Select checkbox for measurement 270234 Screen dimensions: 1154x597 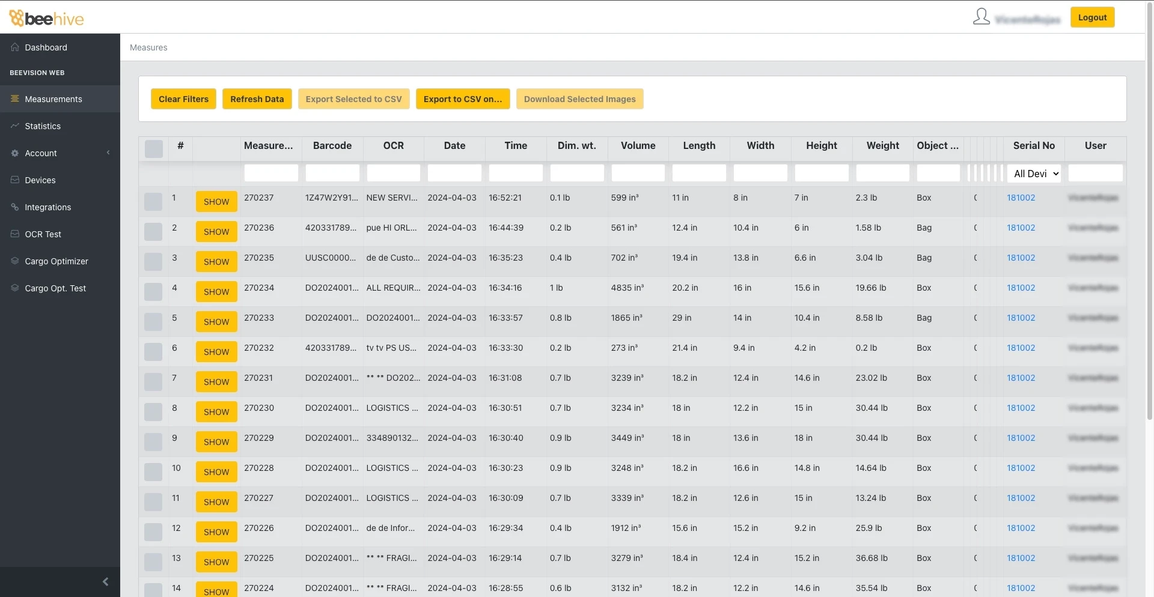153,292
